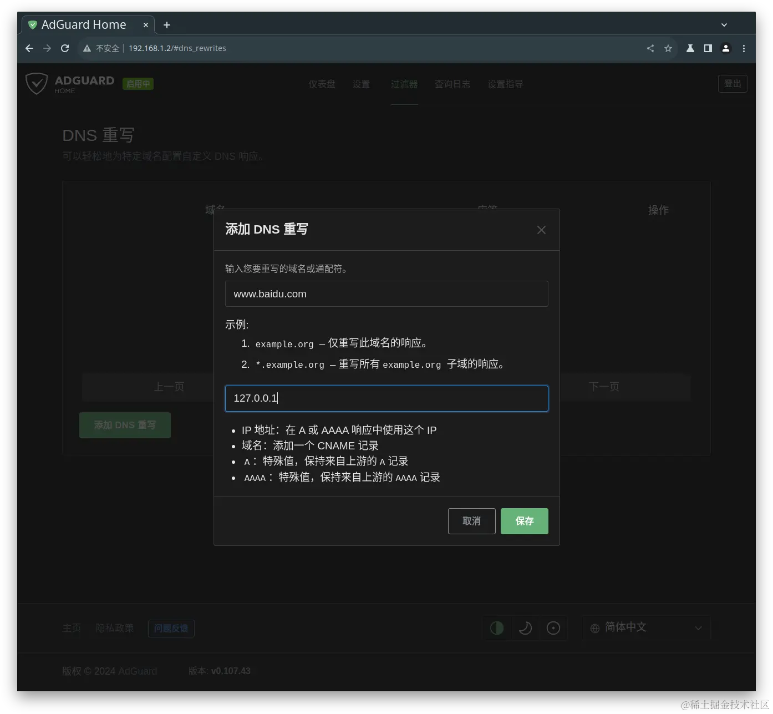Click the 启用中 enabled status badge
773x714 pixels.
[138, 84]
